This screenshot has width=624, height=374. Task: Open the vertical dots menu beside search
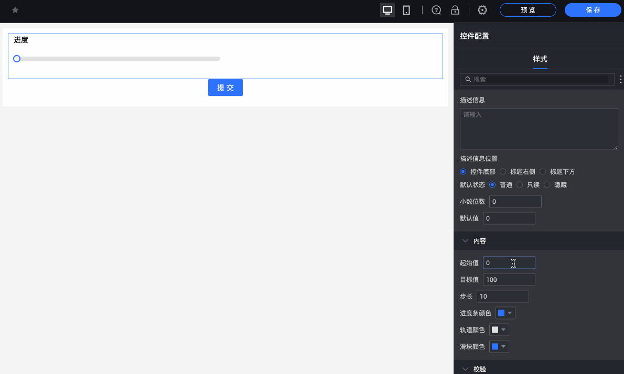click(620, 79)
